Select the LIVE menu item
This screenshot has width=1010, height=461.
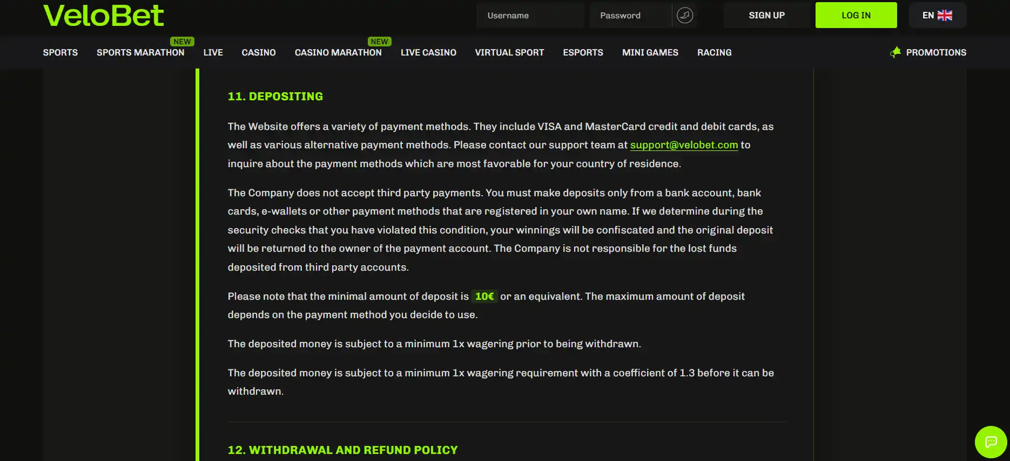(x=213, y=52)
